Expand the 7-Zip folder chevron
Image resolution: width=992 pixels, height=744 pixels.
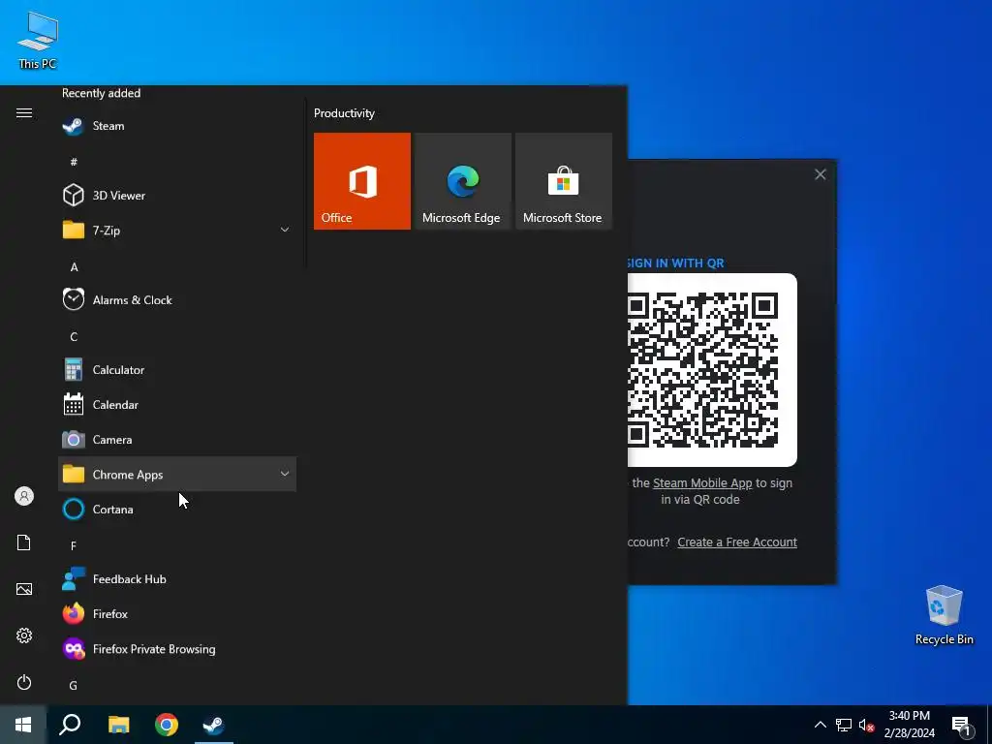pyautogui.click(x=285, y=231)
